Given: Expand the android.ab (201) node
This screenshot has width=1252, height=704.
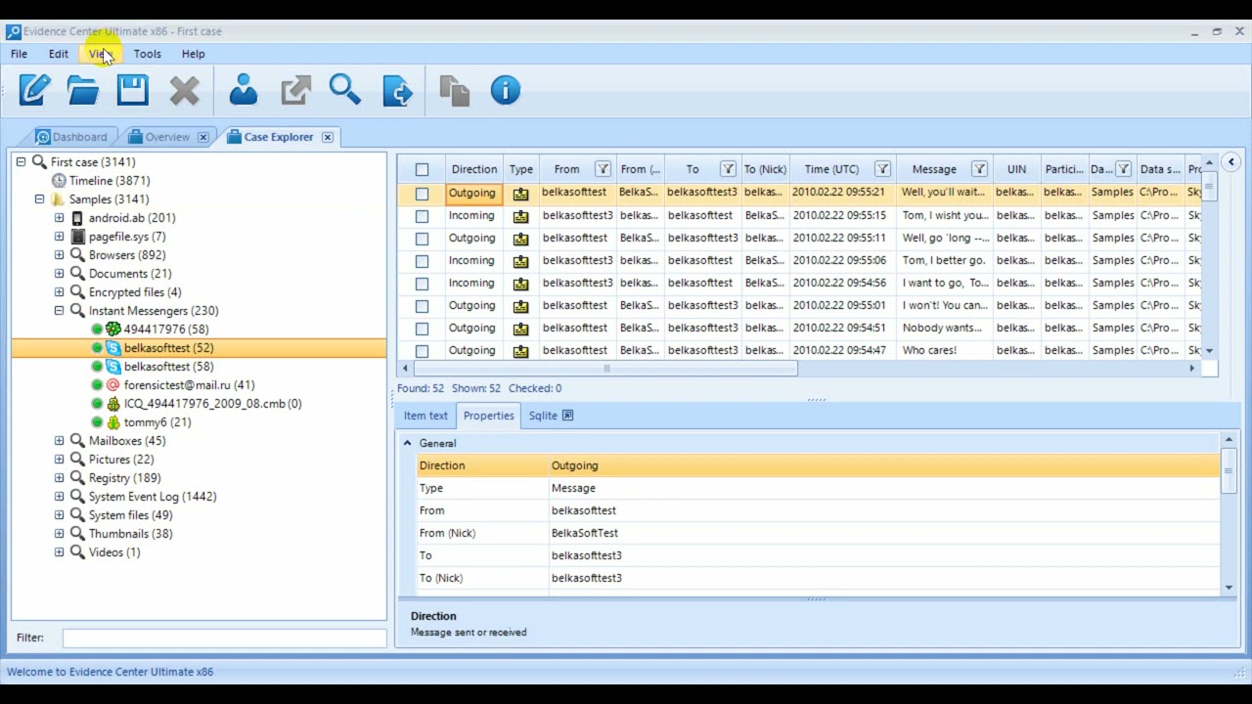Looking at the screenshot, I should click(x=59, y=218).
